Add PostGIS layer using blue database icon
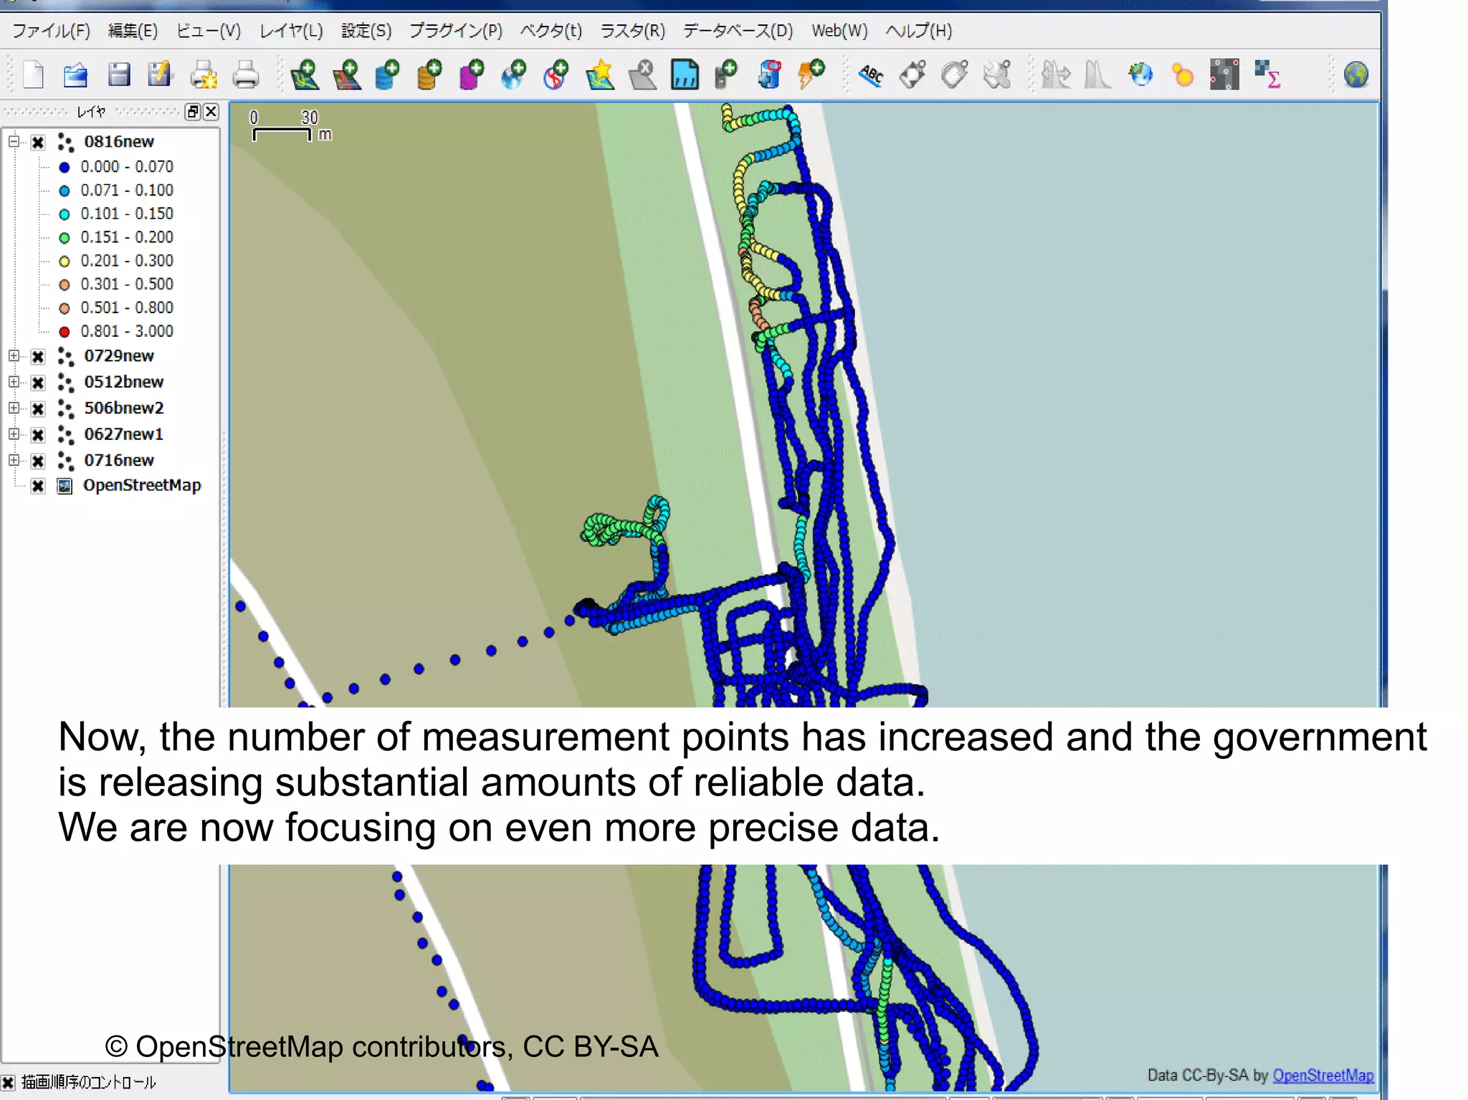 coord(388,75)
